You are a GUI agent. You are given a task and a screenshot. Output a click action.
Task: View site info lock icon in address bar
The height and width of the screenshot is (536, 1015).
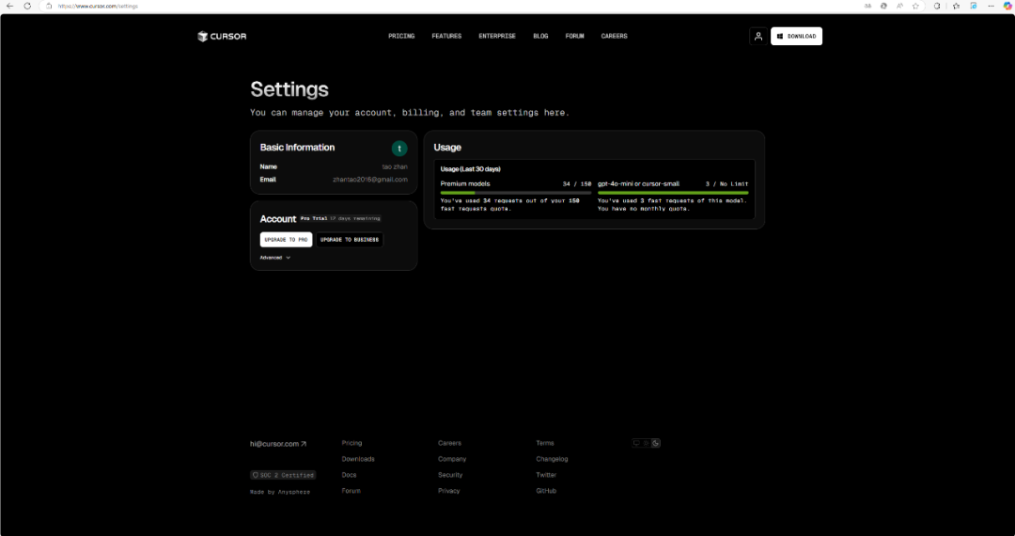(x=49, y=6)
